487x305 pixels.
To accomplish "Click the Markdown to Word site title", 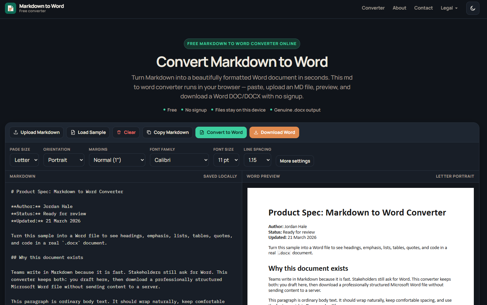I will point(42,6).
